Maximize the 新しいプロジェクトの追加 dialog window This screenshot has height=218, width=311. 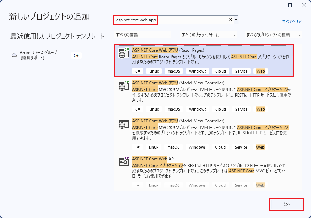[290, 5]
